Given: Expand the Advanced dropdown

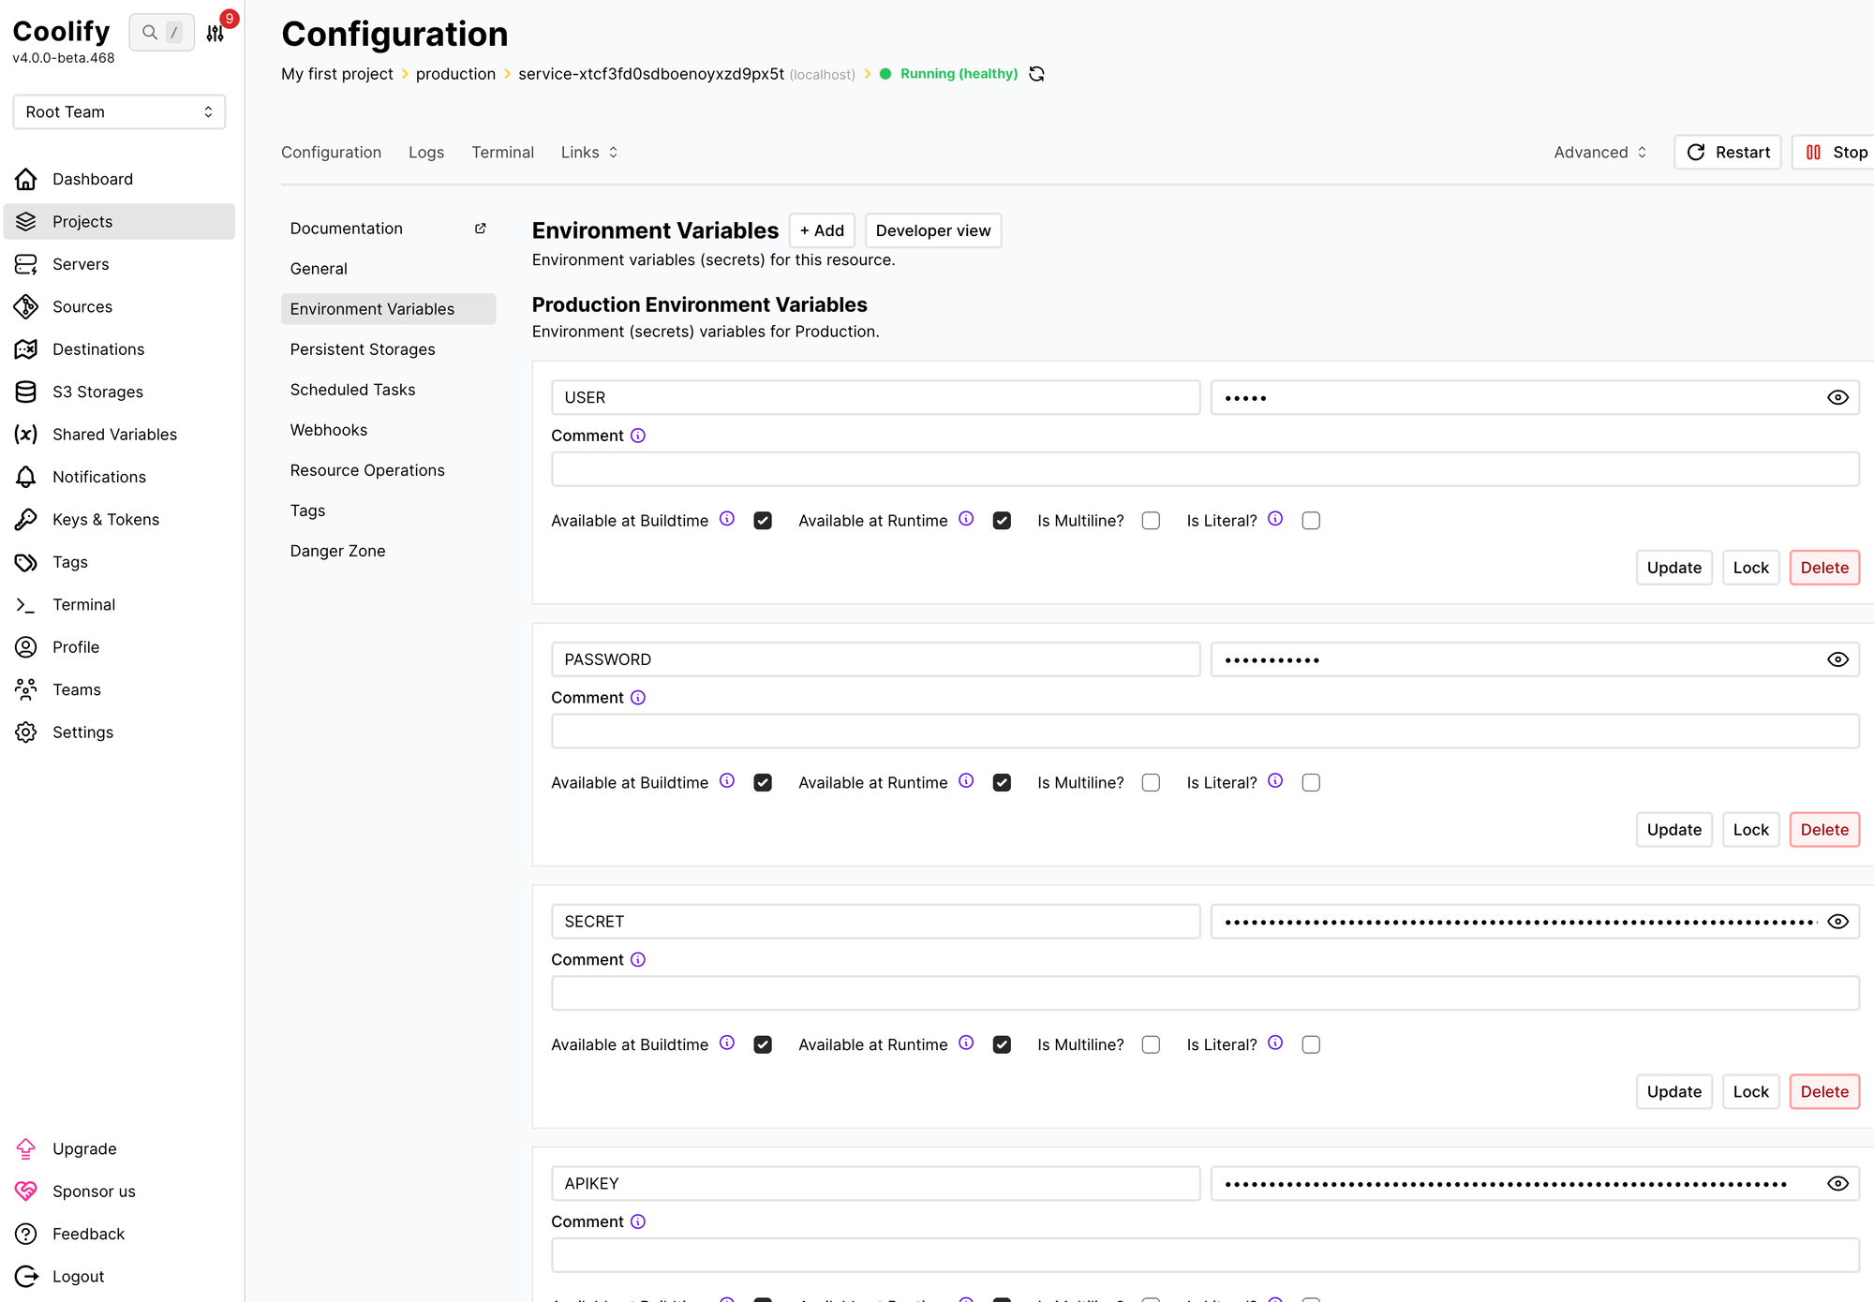Looking at the screenshot, I should pyautogui.click(x=1599, y=153).
